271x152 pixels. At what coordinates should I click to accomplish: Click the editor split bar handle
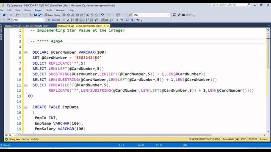coord(268,30)
